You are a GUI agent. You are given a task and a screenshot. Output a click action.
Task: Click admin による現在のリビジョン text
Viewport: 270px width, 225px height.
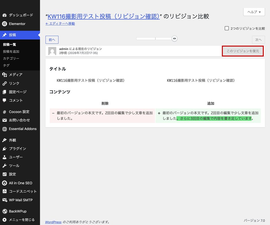click(80, 49)
